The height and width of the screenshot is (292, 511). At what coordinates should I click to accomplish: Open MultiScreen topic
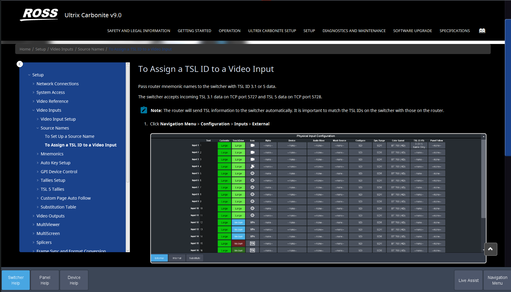pyautogui.click(x=48, y=233)
